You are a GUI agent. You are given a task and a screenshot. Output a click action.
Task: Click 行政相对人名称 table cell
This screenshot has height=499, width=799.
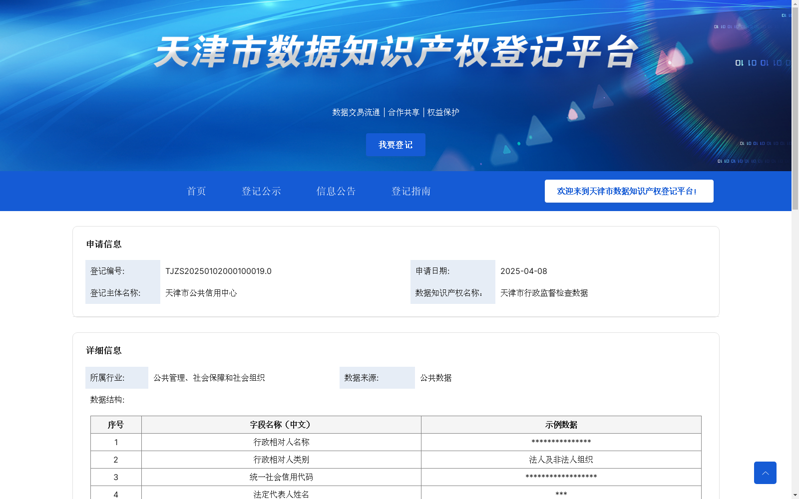281,442
